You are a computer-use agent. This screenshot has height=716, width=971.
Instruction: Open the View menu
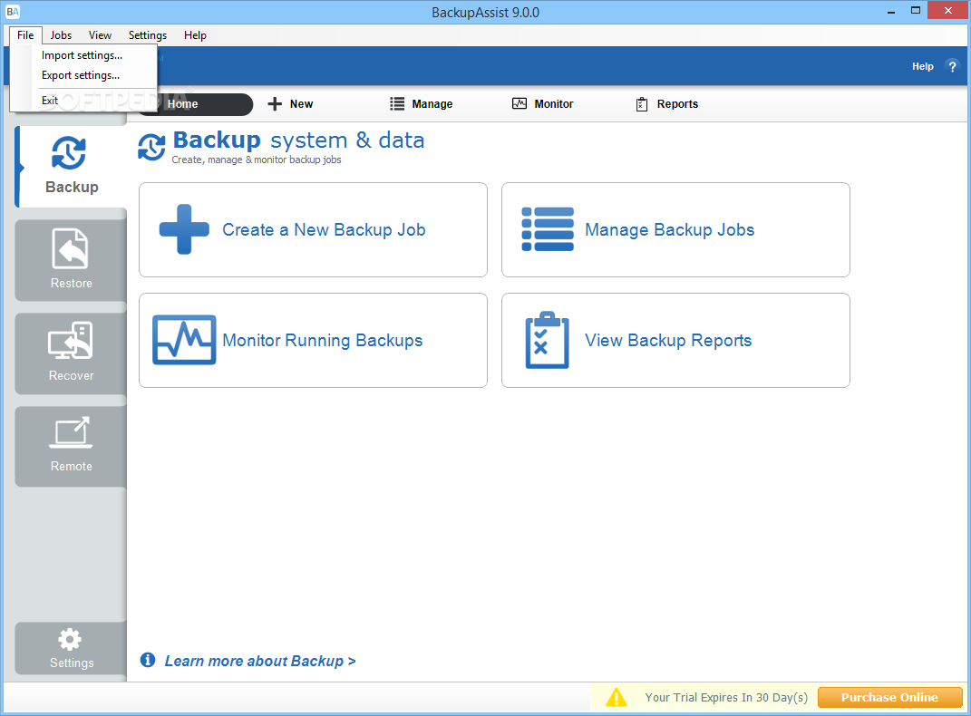click(100, 35)
